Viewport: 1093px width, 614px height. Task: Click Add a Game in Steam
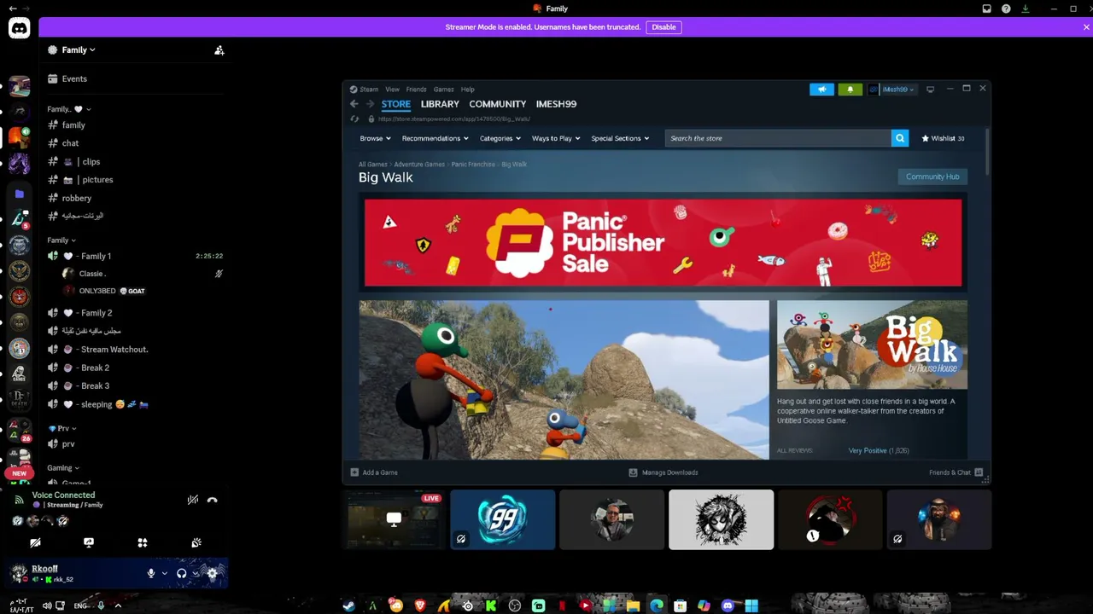click(x=374, y=472)
